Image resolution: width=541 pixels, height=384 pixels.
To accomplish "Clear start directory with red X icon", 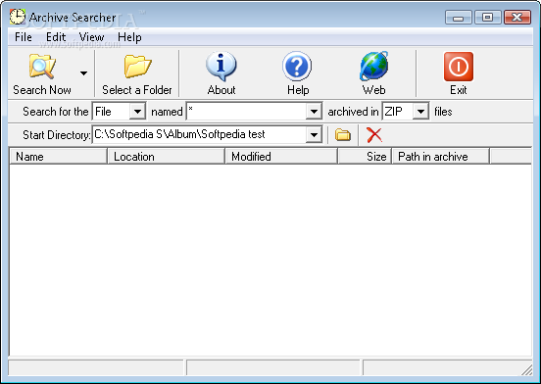I will 374,135.
